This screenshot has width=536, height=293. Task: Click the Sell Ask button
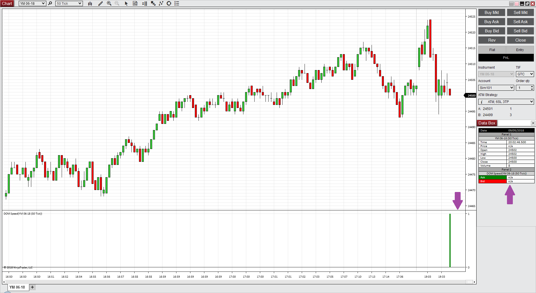(x=520, y=22)
